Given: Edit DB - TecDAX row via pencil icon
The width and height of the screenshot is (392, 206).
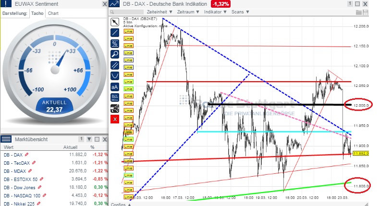Looking at the screenshot, I should tap(34, 163).
